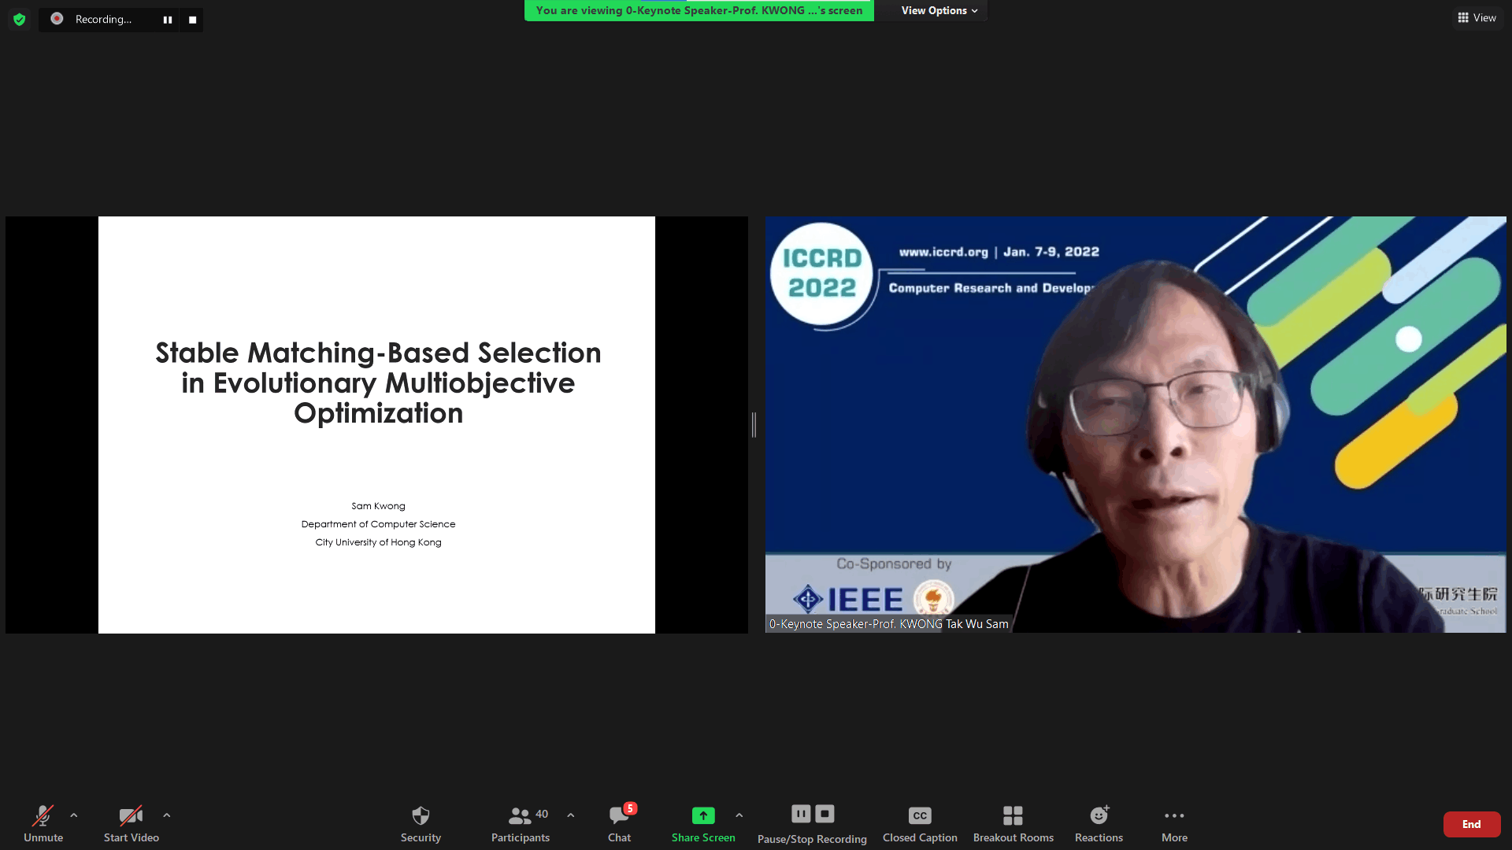The image size is (1512, 850).
Task: Click the speaker video of Prof. KWONG
Action: (x=1136, y=425)
